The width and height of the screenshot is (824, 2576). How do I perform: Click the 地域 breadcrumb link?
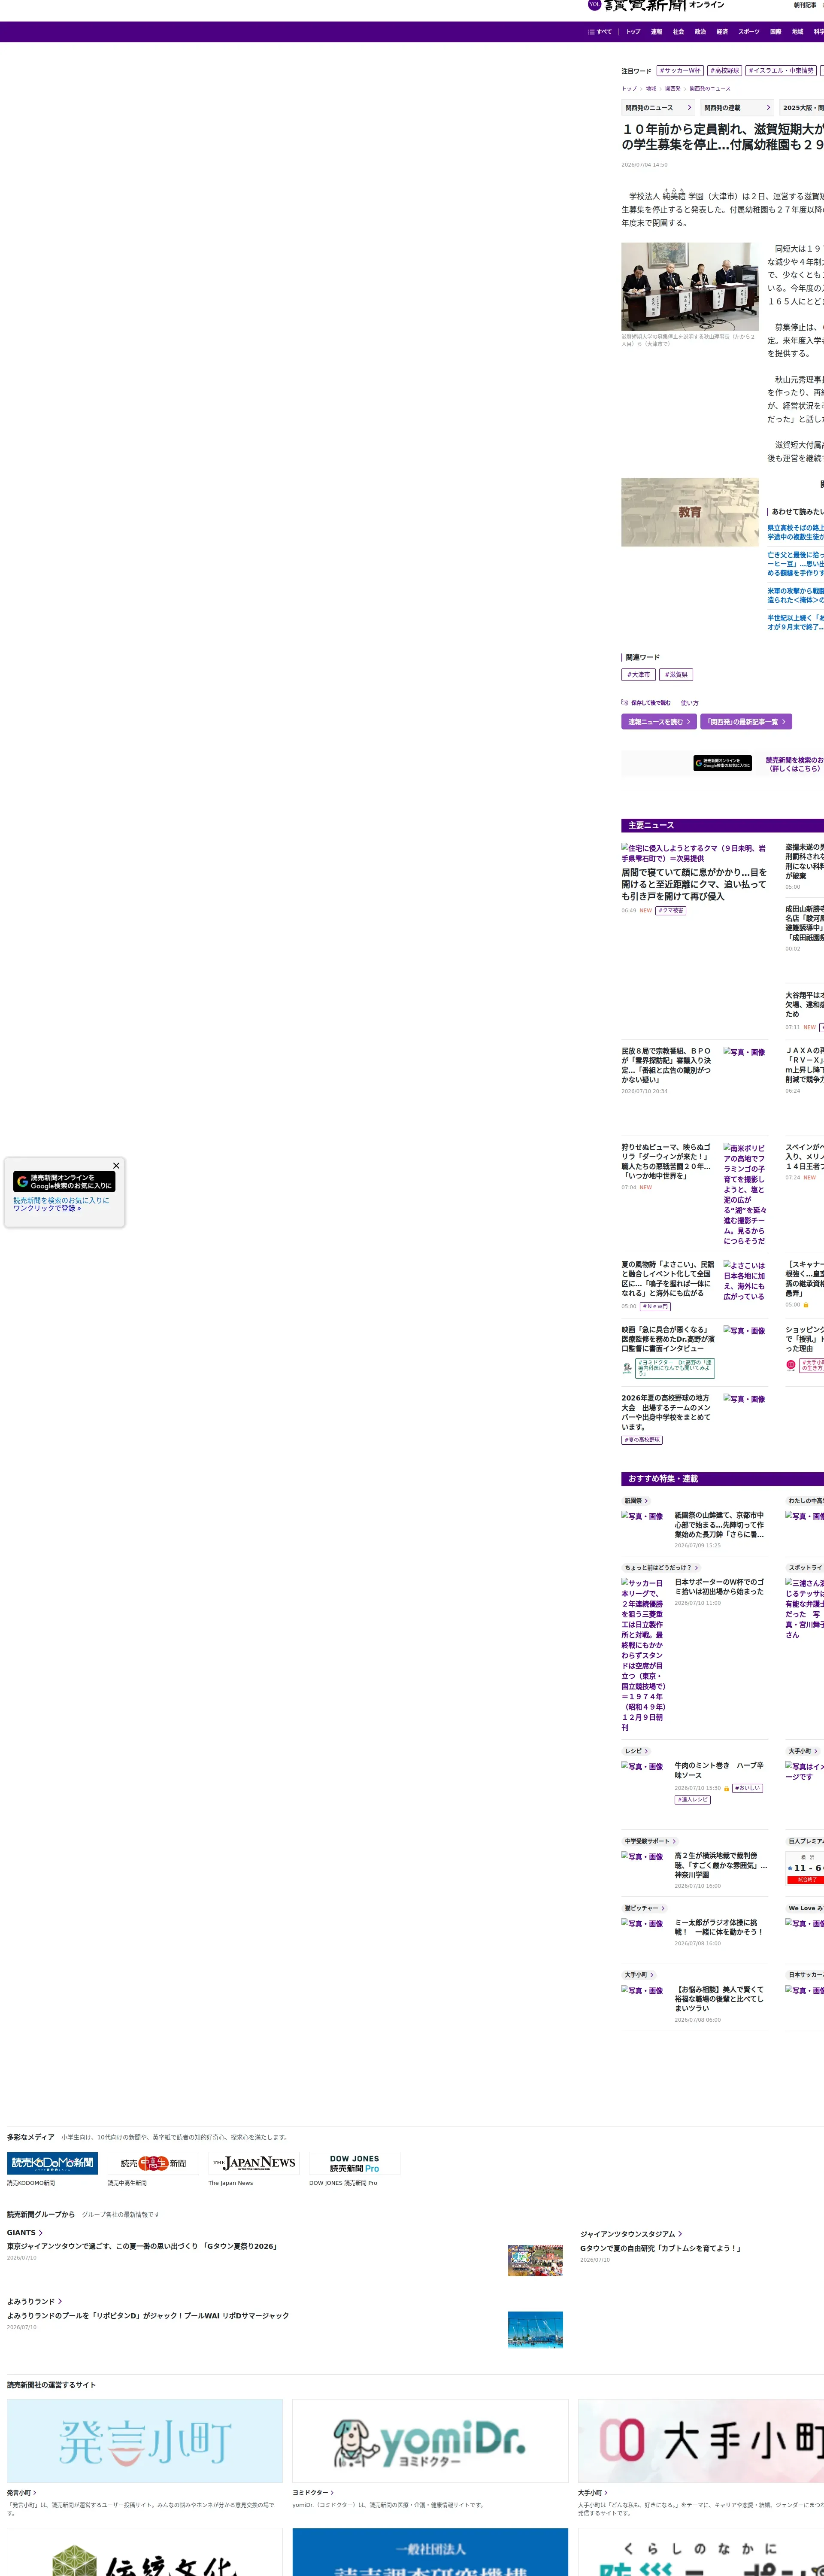(651, 89)
